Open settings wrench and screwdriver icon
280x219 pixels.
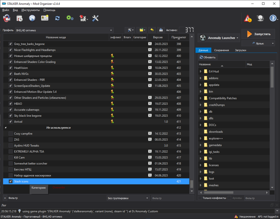click(x=95, y=18)
